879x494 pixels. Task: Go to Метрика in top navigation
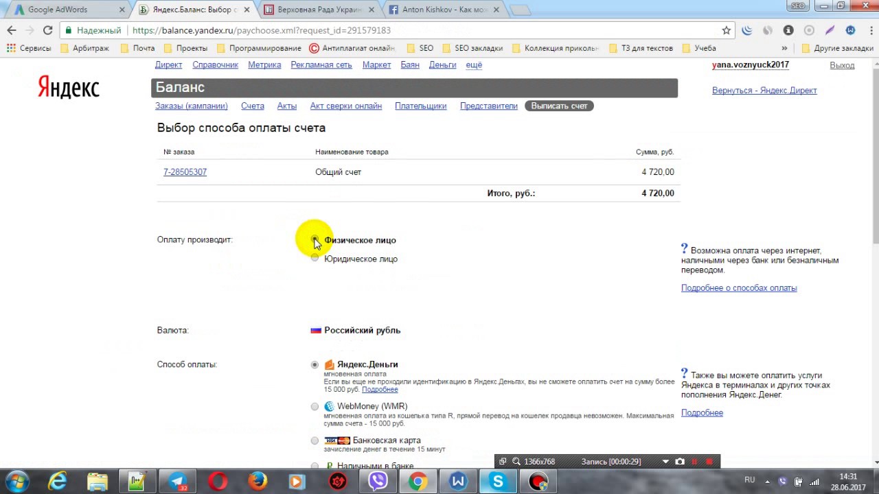pyautogui.click(x=264, y=64)
